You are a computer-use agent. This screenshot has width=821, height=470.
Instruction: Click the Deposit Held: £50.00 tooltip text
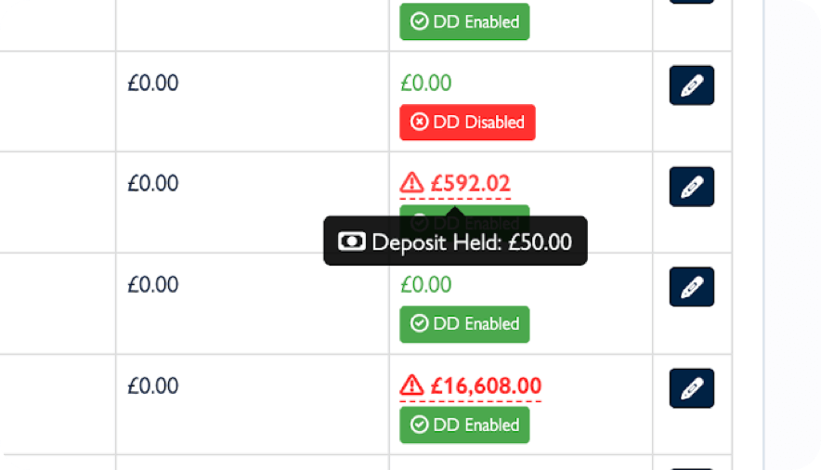(472, 242)
